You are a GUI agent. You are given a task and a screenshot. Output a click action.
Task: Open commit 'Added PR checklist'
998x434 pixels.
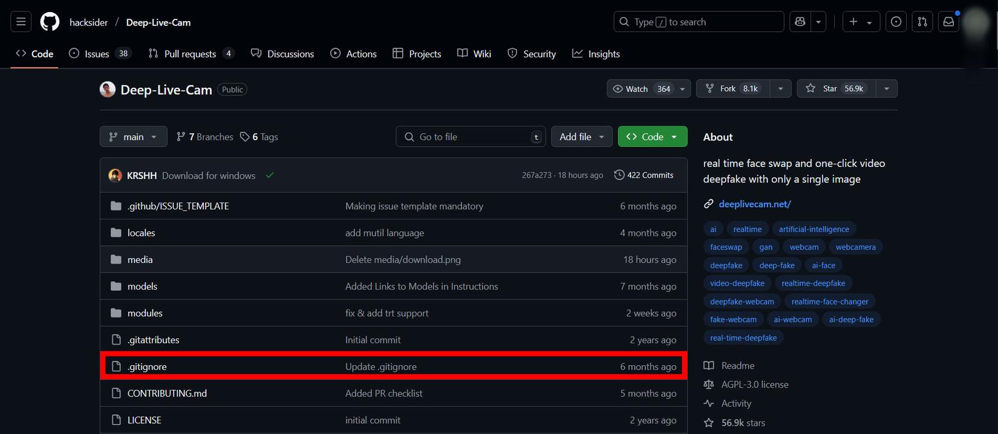(383, 394)
